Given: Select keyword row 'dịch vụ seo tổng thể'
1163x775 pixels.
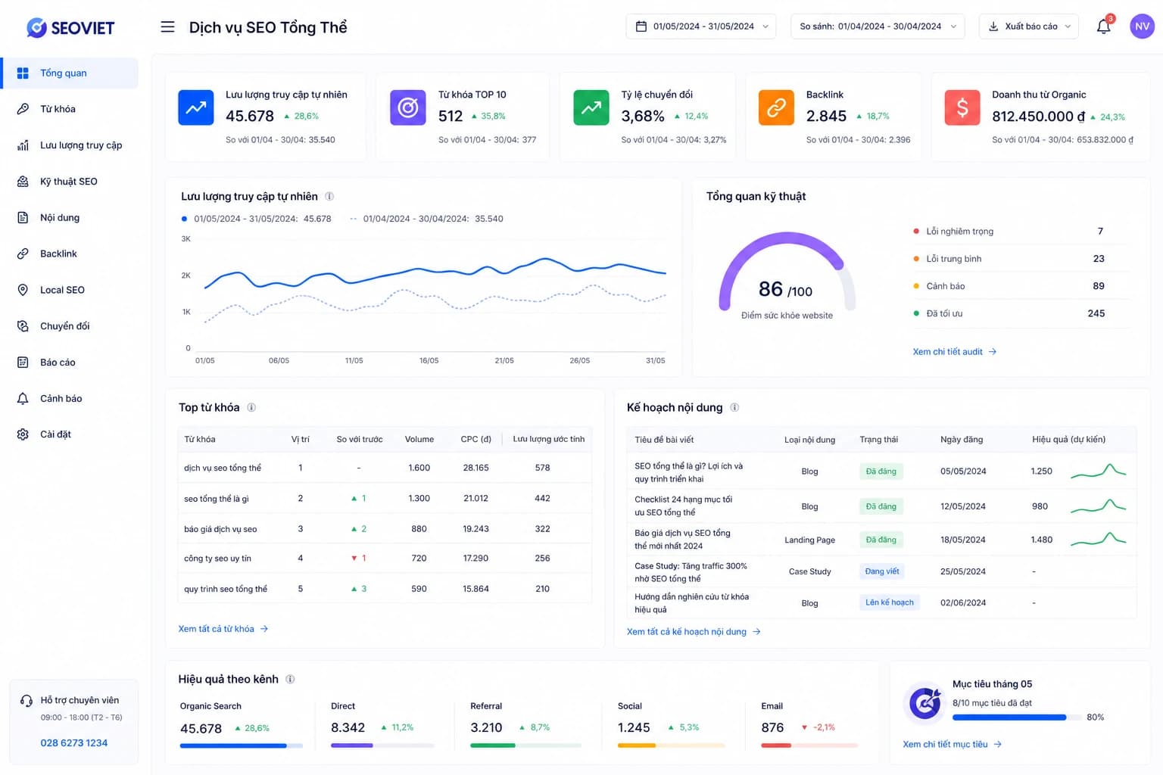Looking at the screenshot, I should click(x=385, y=468).
